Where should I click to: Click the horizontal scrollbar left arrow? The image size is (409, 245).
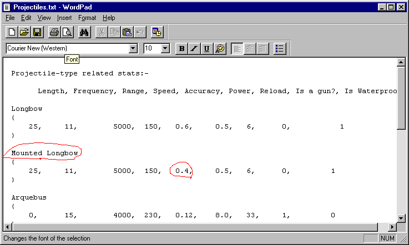(x=7, y=227)
